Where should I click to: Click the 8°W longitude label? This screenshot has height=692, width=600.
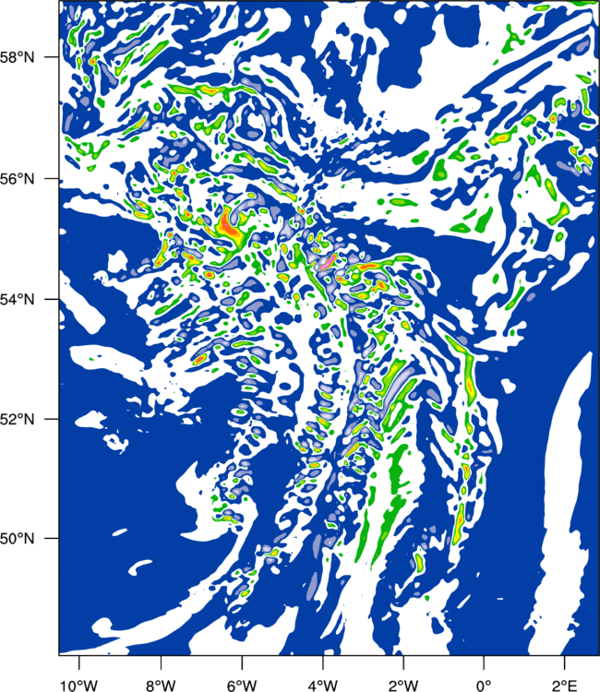(161, 686)
